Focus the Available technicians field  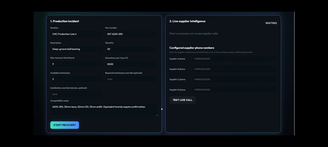pyautogui.click(x=77, y=79)
